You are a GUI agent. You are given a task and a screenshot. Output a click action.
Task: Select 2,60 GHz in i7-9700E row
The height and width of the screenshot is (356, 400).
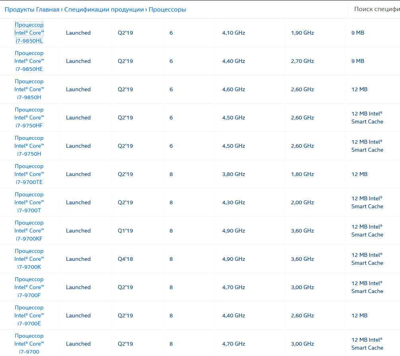(x=302, y=315)
